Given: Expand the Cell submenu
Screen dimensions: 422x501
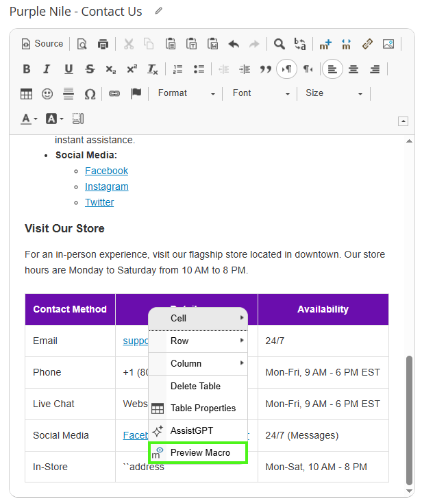Looking at the screenshot, I should tap(198, 318).
